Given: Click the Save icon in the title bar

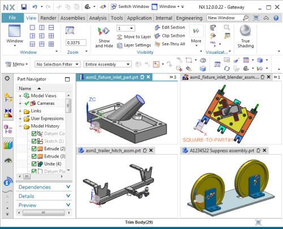Looking at the screenshot, I should [x=24, y=7].
